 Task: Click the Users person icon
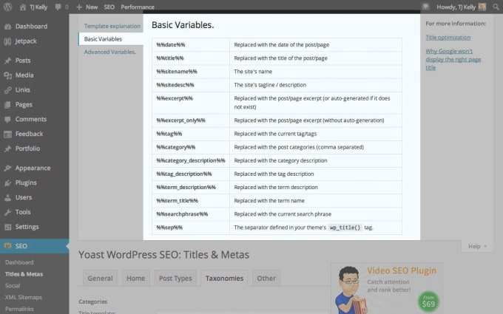tap(7, 198)
